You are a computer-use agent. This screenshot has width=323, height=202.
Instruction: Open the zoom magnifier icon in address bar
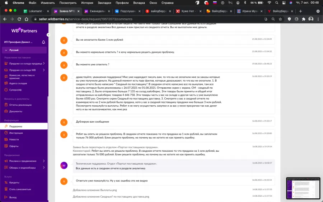click(273, 19)
